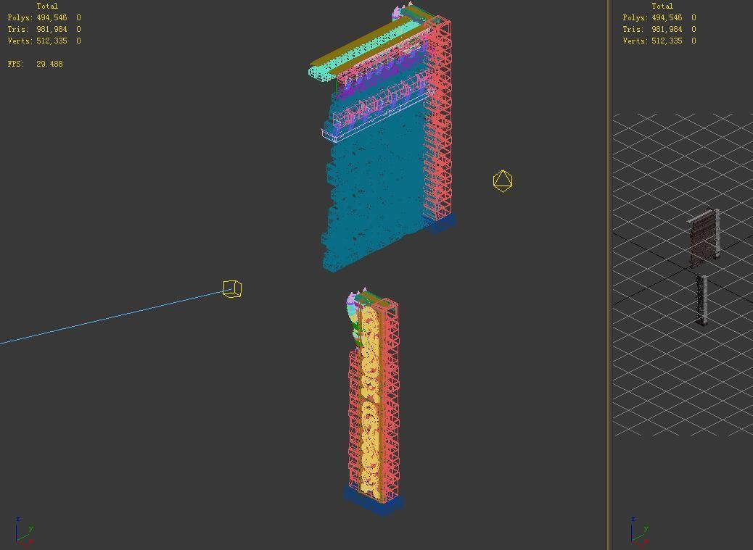
Task: Click the FPS: 29.488 readout
Action: coord(35,64)
